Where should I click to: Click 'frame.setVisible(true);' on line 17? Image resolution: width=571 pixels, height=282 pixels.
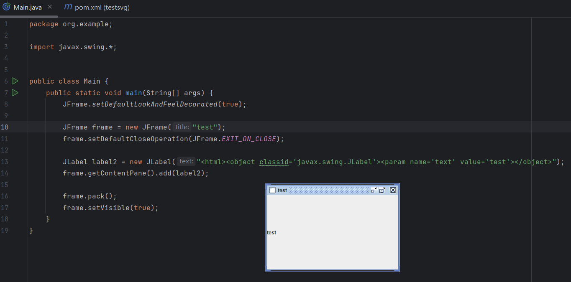click(111, 208)
